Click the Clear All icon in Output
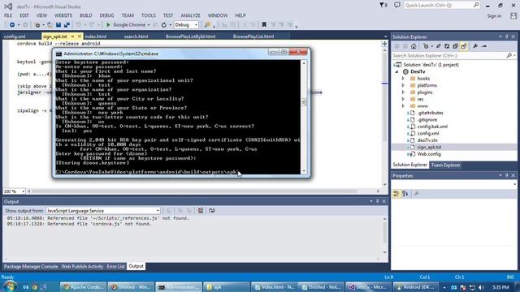 (201, 211)
